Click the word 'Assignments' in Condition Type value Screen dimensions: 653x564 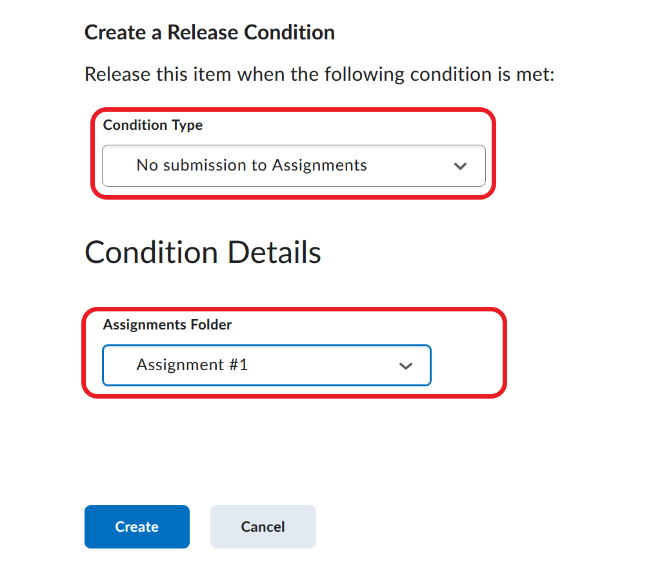319,165
